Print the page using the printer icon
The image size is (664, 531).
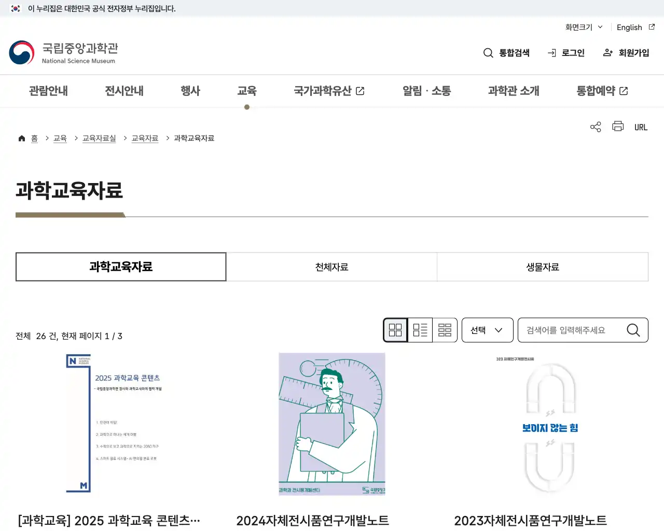pos(618,127)
